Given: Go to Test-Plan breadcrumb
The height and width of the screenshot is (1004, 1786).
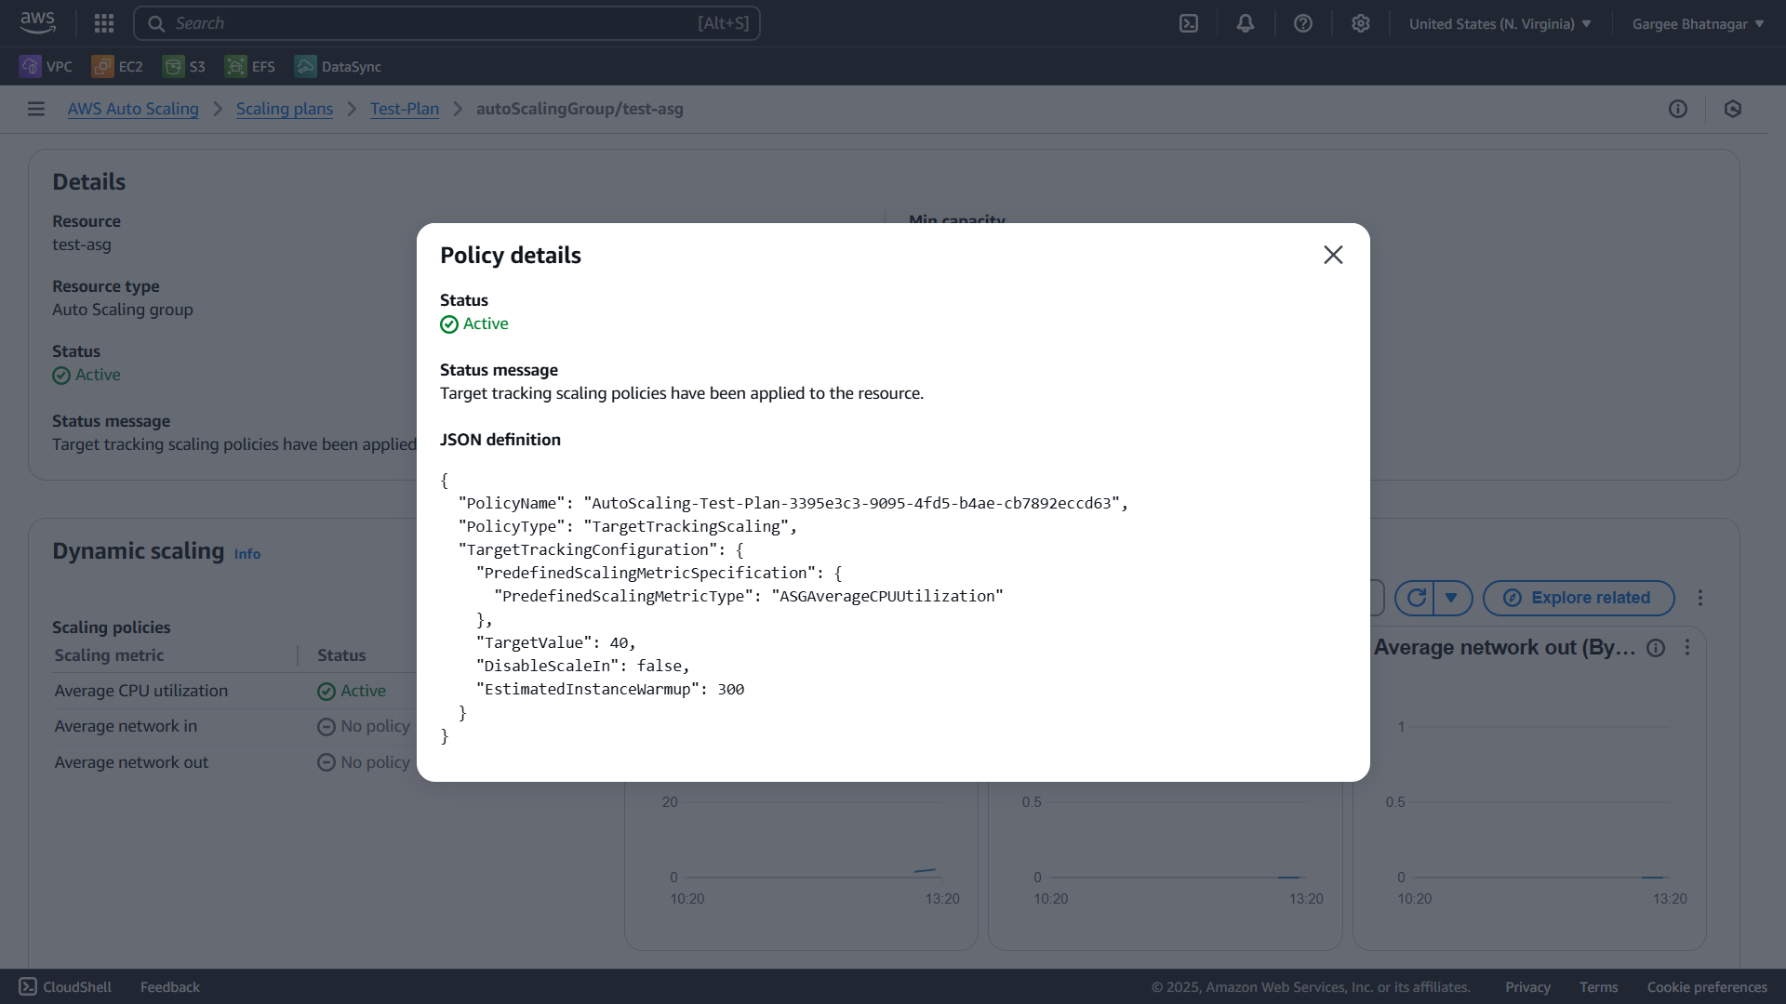Looking at the screenshot, I should 405,109.
